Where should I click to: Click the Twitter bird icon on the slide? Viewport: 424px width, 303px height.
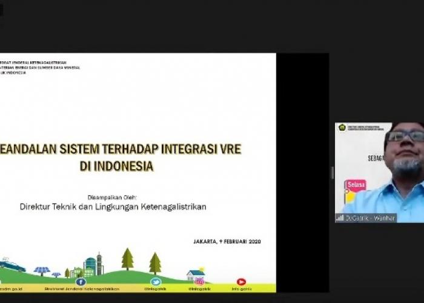(x=156, y=281)
